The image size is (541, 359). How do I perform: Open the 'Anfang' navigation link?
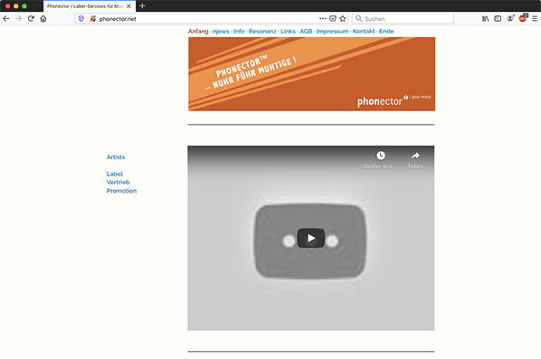click(198, 31)
